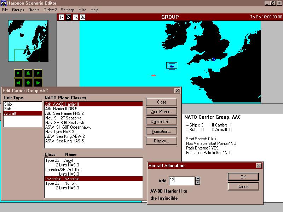Pan map left with green arrow
The image size is (283, 212).
click(x=18, y=83)
